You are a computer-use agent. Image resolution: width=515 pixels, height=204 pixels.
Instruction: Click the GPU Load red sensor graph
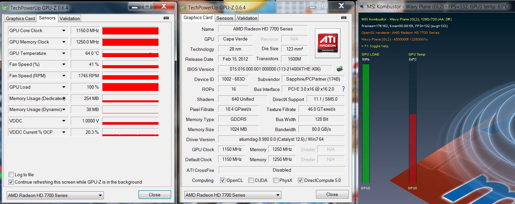130,87
